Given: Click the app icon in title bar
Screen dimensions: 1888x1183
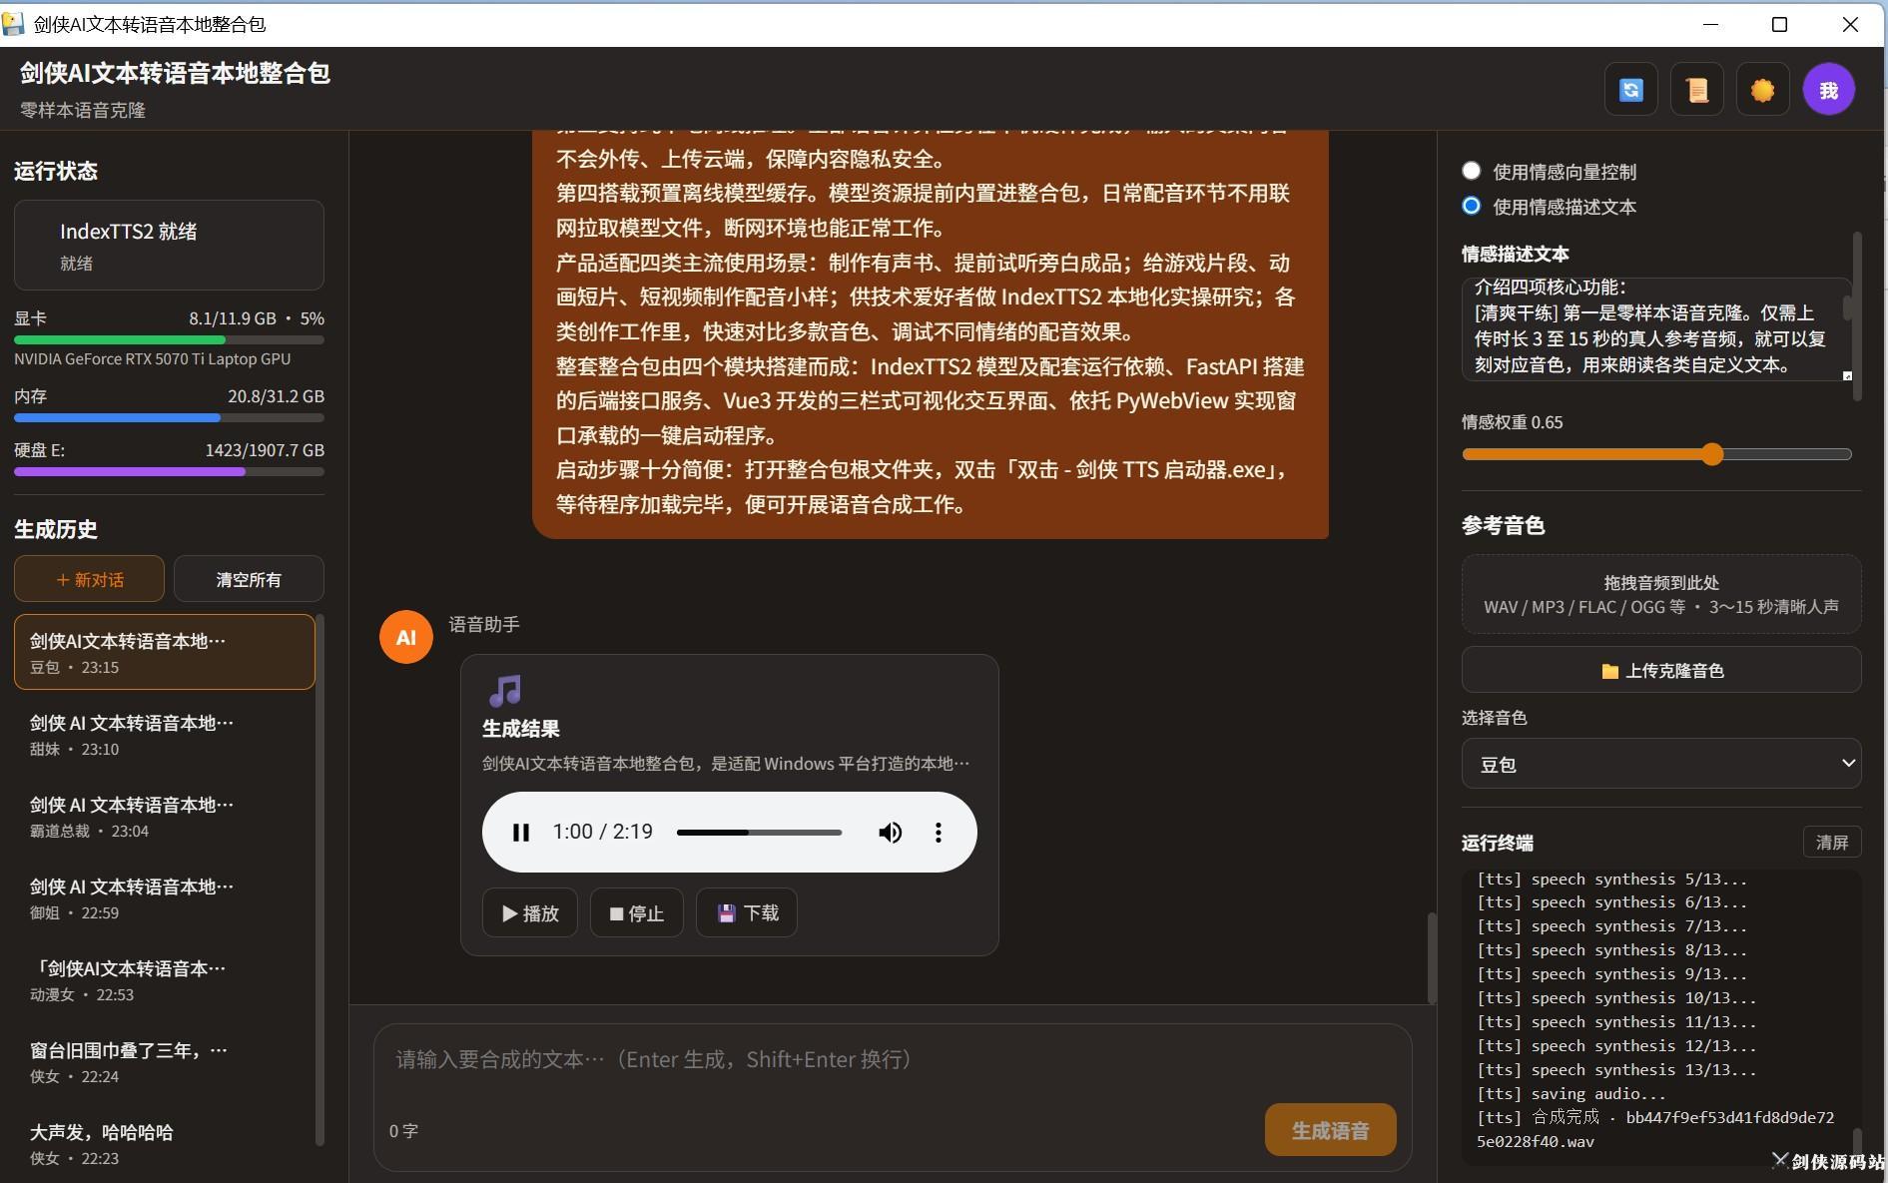Looking at the screenshot, I should [x=13, y=24].
